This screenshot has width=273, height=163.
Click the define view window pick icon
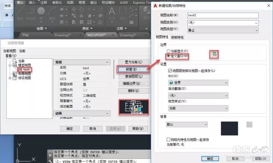tap(215, 55)
